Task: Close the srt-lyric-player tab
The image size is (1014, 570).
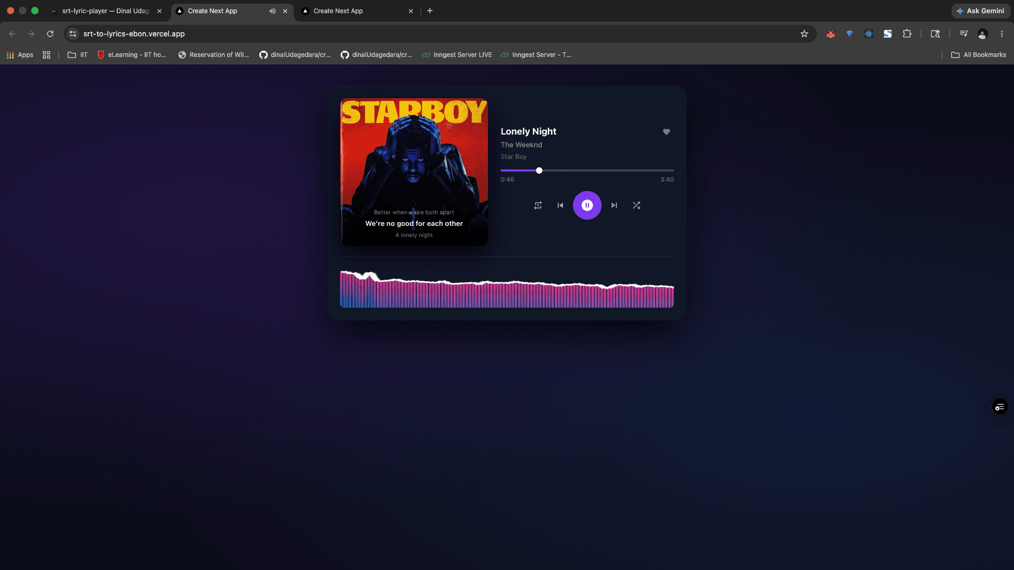Action: 159,11
